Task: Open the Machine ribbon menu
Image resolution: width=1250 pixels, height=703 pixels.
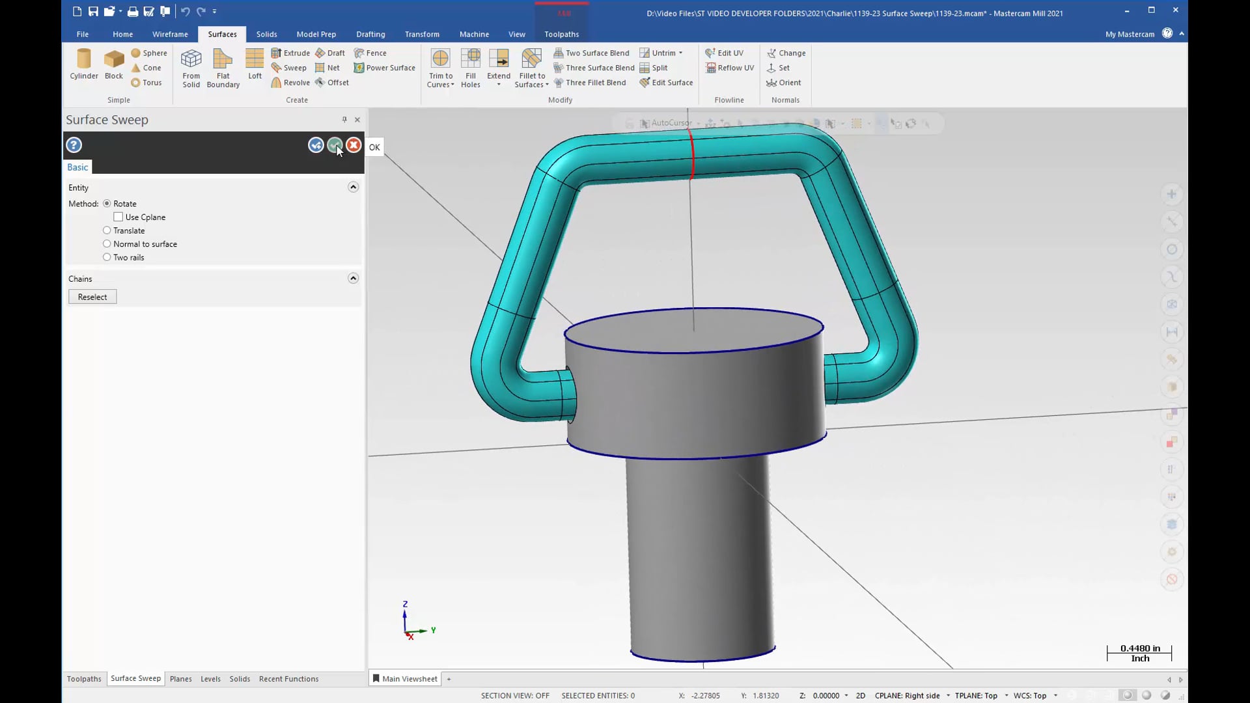Action: point(475,33)
